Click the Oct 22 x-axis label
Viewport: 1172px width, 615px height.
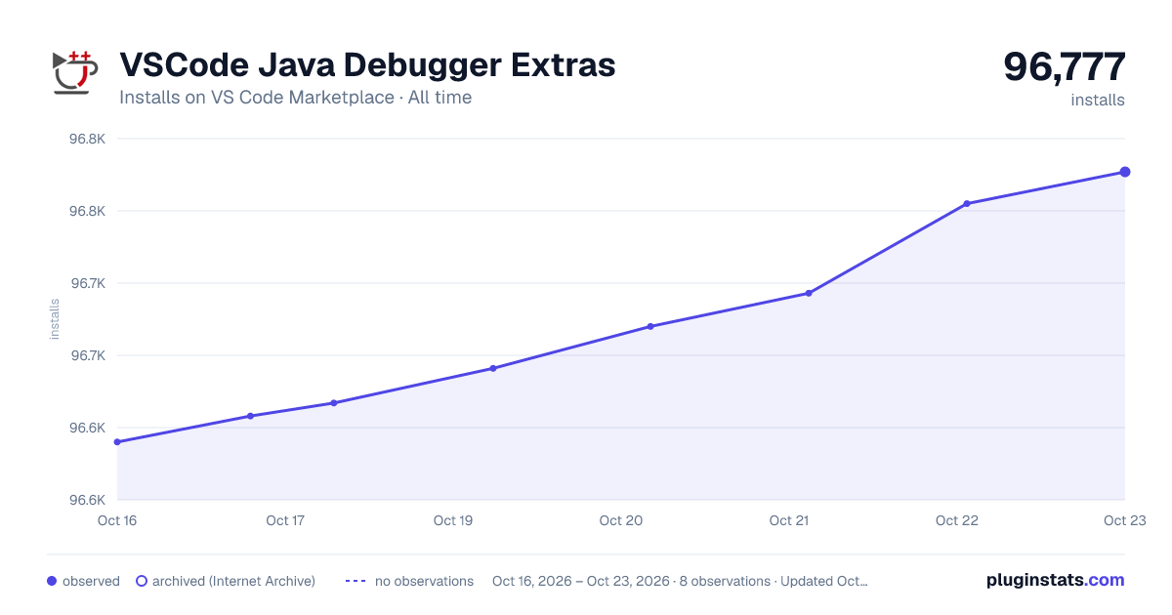tap(957, 520)
